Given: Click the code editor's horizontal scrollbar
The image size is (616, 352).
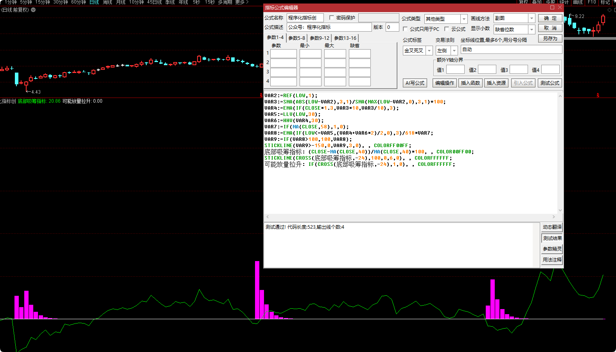Looking at the screenshot, I should pos(411,217).
